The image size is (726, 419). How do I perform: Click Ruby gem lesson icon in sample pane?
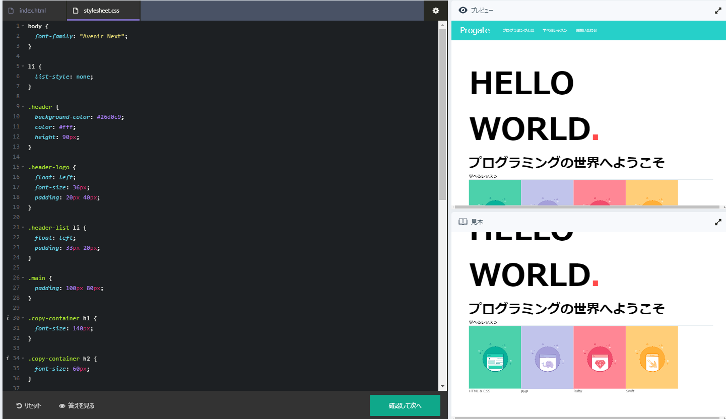click(600, 358)
